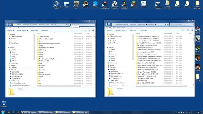Click the back arrow in the Data window
The width and height of the screenshot is (203, 114).
7,25
